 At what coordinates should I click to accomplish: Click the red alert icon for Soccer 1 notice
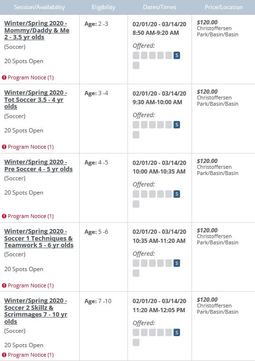tap(4, 285)
